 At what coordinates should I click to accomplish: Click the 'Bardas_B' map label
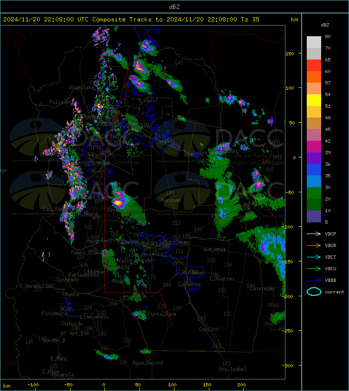(54, 340)
